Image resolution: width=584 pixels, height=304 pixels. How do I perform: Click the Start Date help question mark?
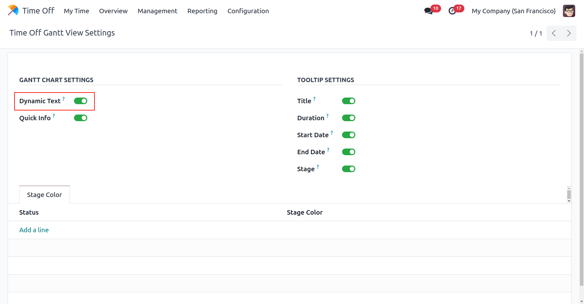332,133
